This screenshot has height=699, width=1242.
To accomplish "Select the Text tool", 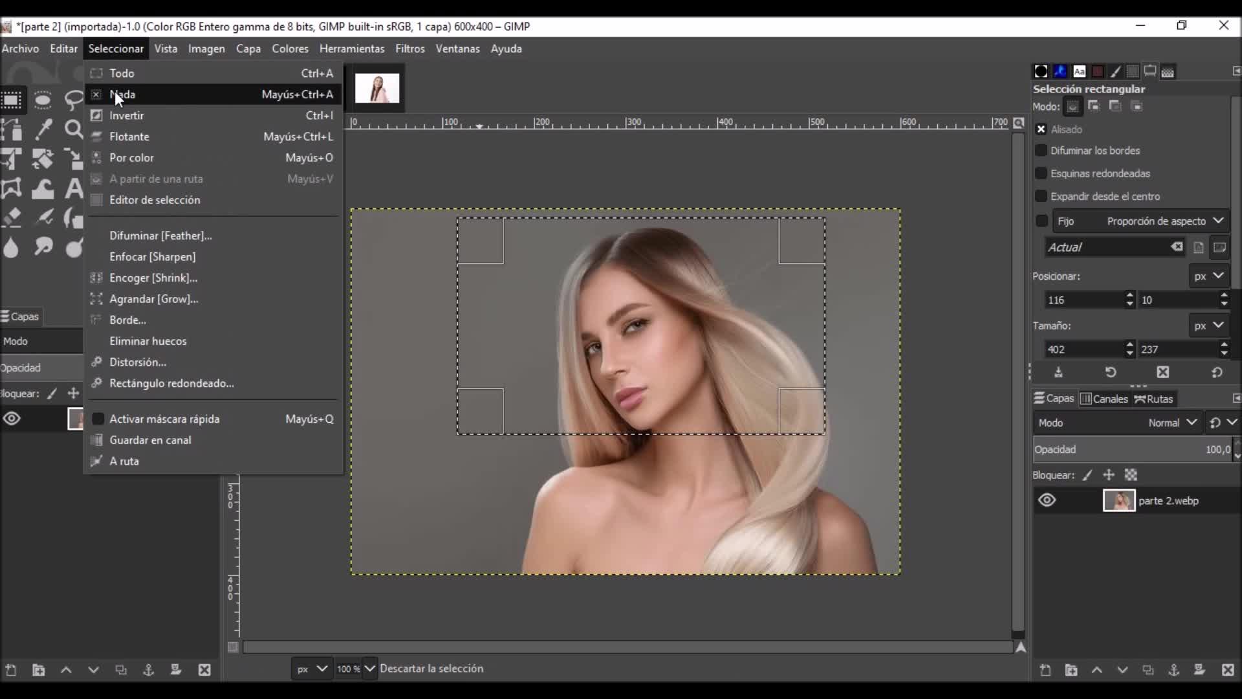I will [x=73, y=189].
